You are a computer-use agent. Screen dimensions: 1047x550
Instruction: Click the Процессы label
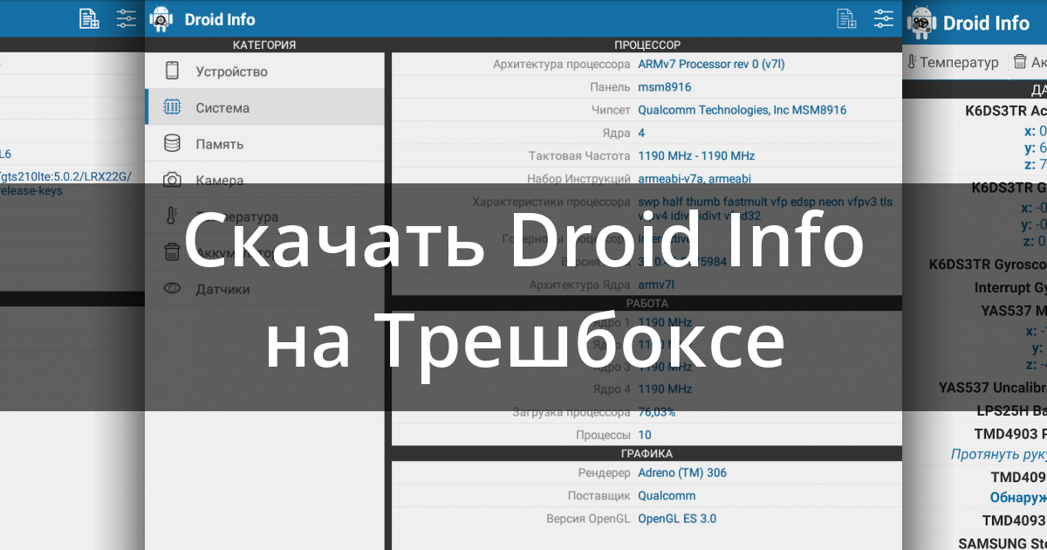[x=603, y=434]
